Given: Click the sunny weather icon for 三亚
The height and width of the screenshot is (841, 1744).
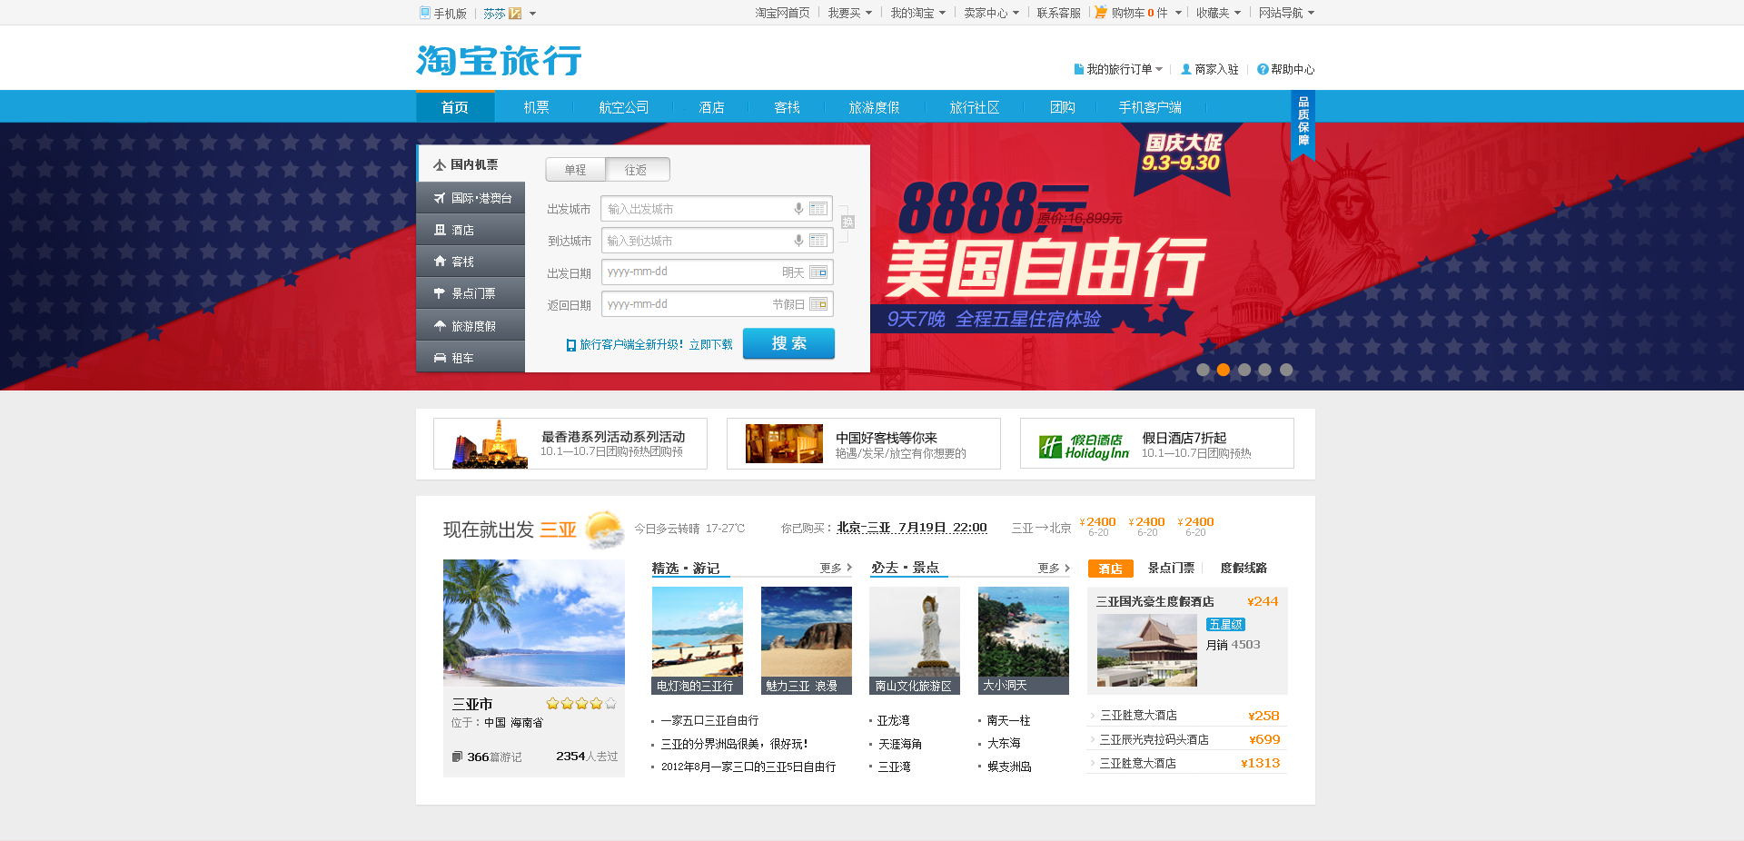Looking at the screenshot, I should (x=604, y=529).
